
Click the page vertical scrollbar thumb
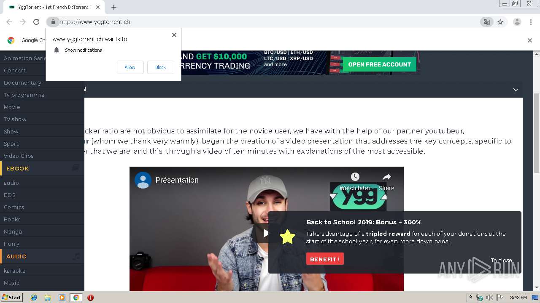coord(537,133)
